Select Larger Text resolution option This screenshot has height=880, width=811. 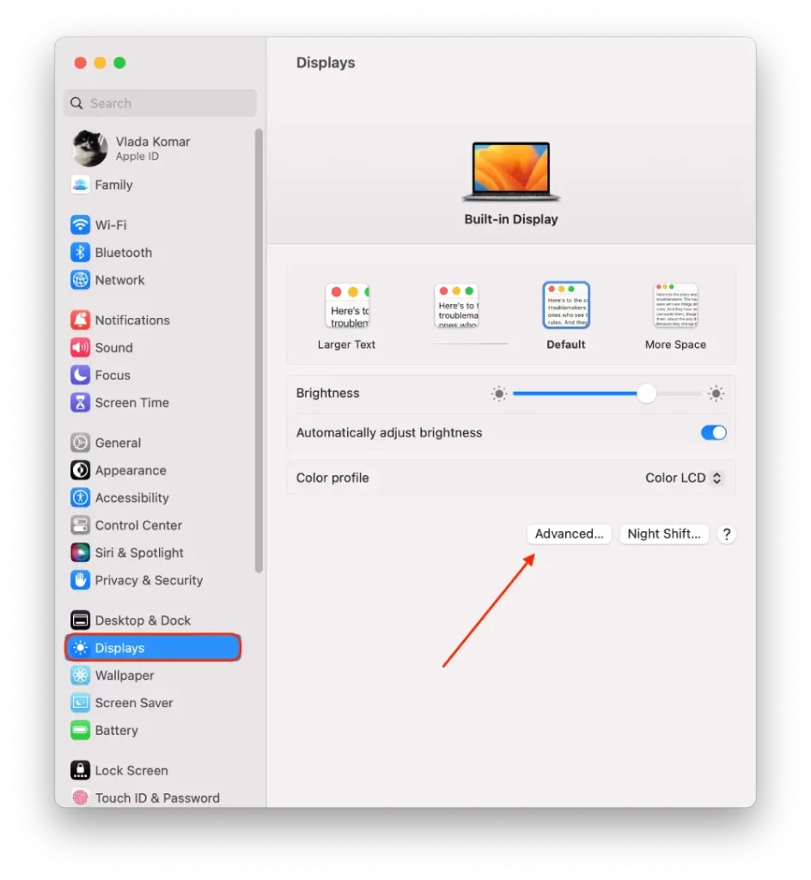point(347,316)
